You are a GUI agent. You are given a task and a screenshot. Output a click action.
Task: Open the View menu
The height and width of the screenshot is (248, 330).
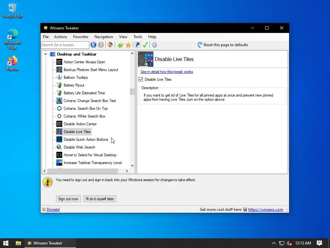click(123, 37)
